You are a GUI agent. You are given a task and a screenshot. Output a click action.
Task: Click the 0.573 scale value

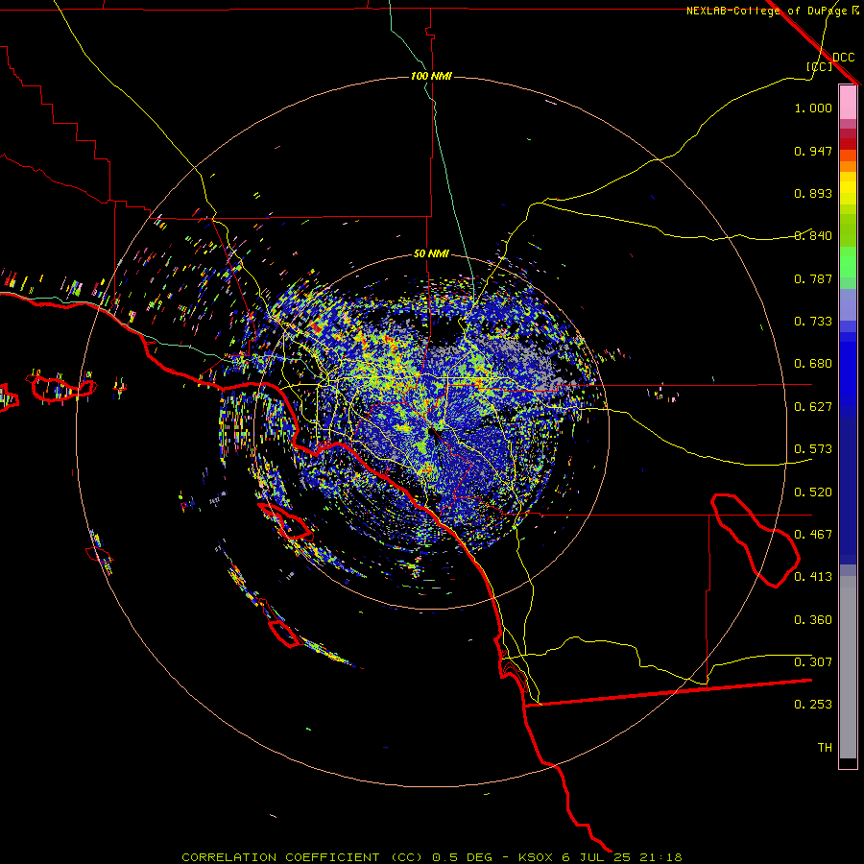(x=813, y=449)
